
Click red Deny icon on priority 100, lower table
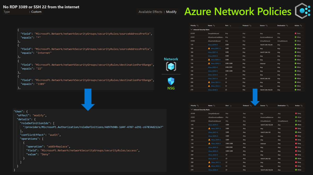coord(296,128)
